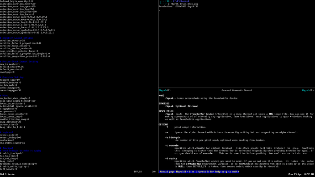Click the "# keyboard" comment heading
The width and height of the screenshot is (315, 177).
[x=6, y=132]
